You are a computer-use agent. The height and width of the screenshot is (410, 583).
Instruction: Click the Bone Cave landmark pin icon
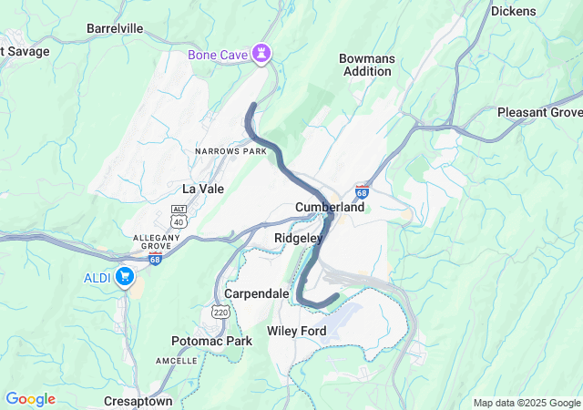tap(261, 54)
